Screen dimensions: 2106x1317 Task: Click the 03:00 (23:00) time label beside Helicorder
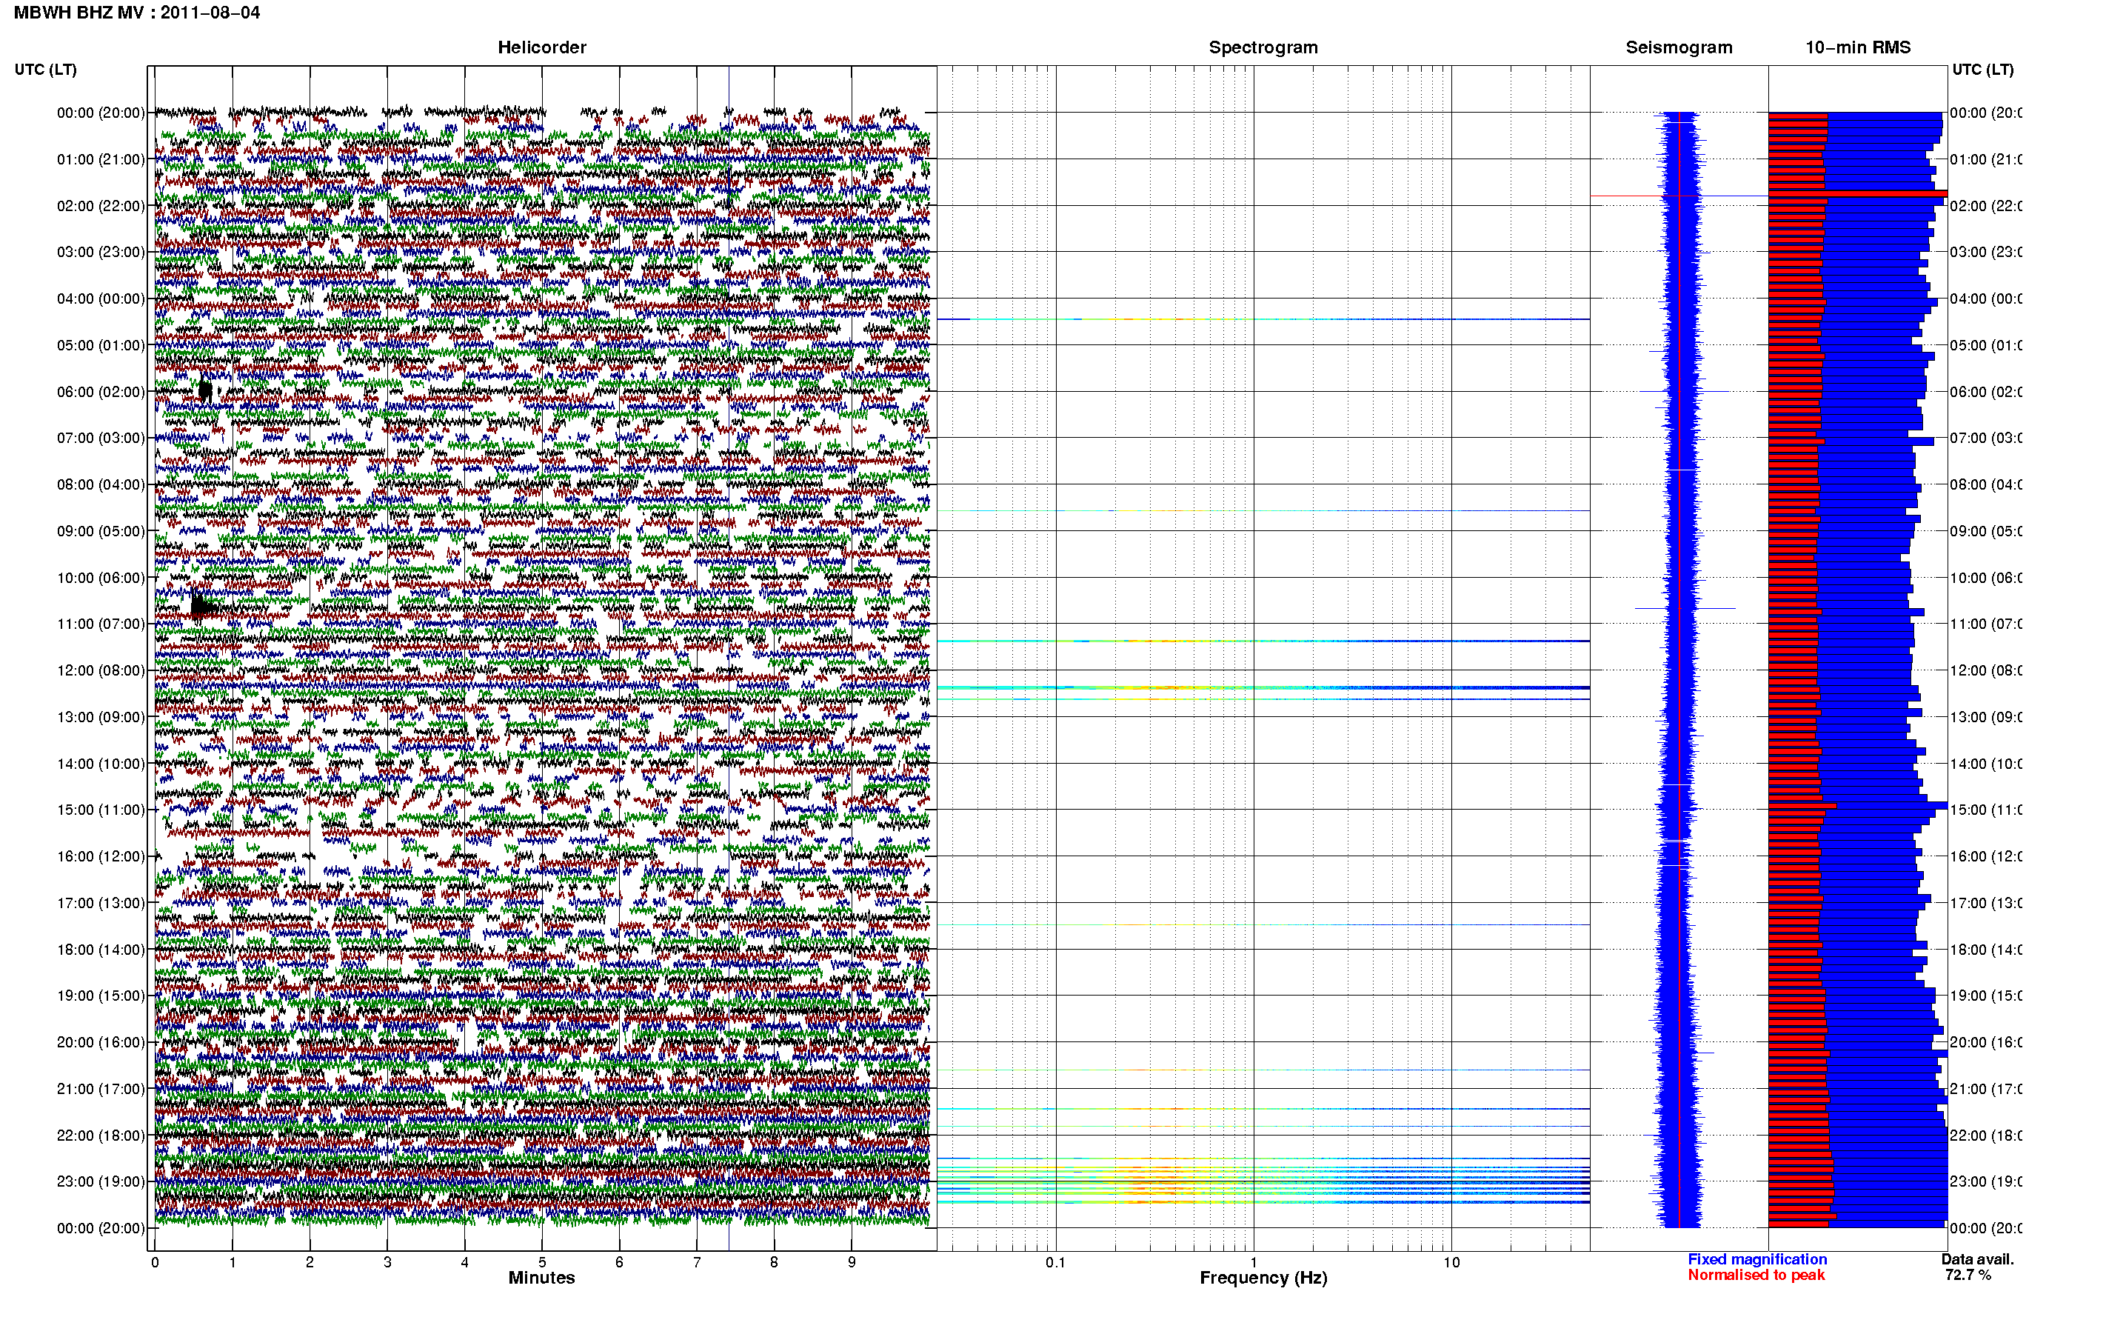pos(101,252)
